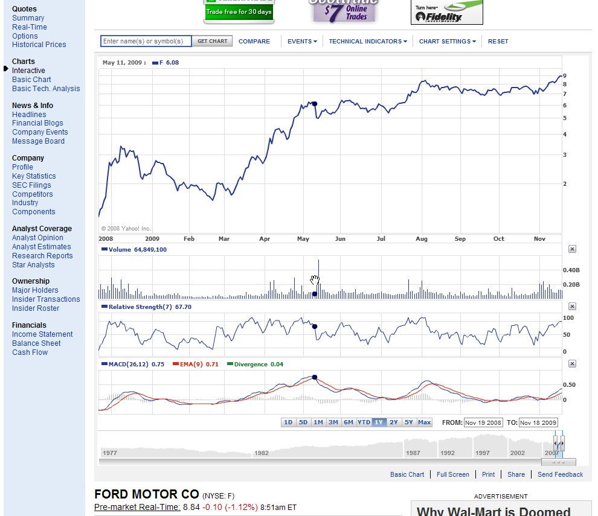This screenshot has width=598, height=516.
Task: Click Compare in the chart toolbar
Action: coord(254,42)
